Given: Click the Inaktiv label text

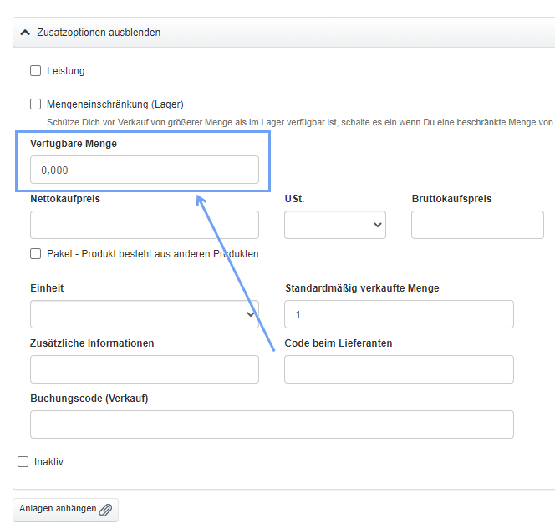Looking at the screenshot, I should pos(48,461).
